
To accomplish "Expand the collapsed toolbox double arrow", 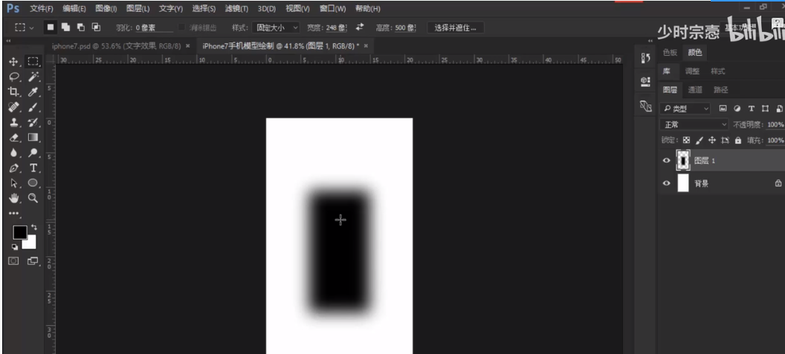I will [8, 41].
